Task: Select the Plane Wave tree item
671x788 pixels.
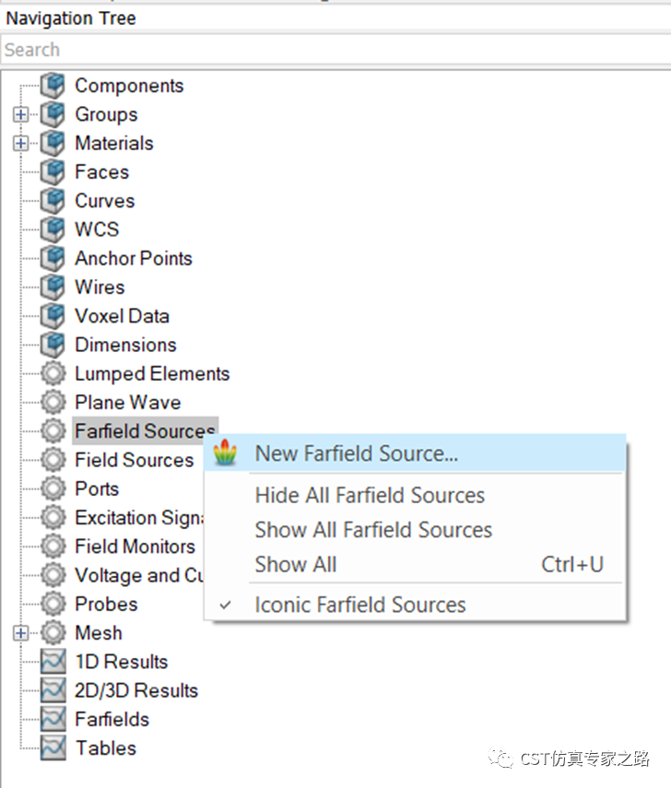Action: coord(128,402)
